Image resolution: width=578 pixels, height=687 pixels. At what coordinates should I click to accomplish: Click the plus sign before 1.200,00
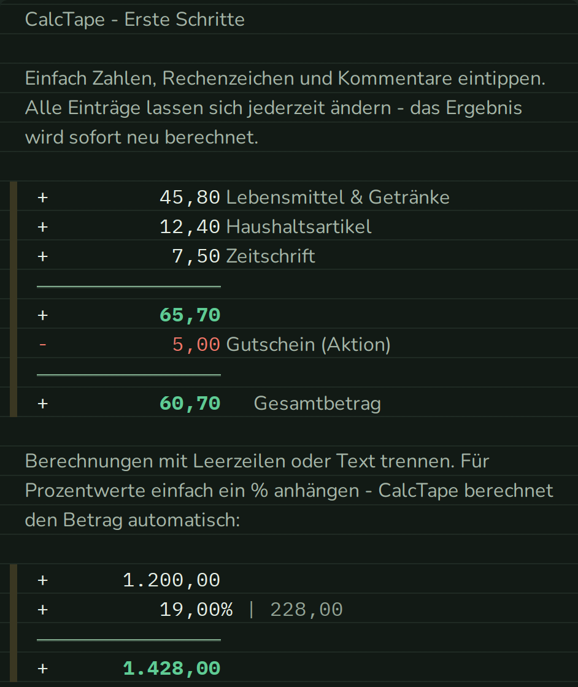(x=42, y=580)
